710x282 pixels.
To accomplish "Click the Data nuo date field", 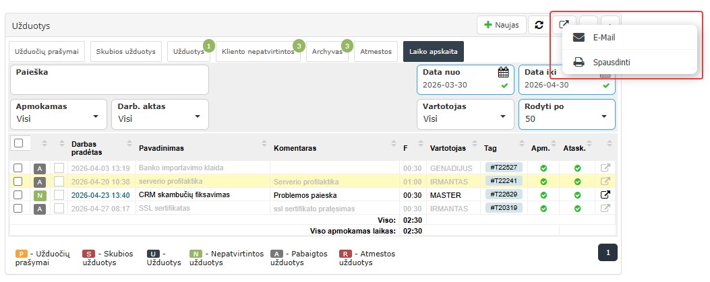I will 465,79.
